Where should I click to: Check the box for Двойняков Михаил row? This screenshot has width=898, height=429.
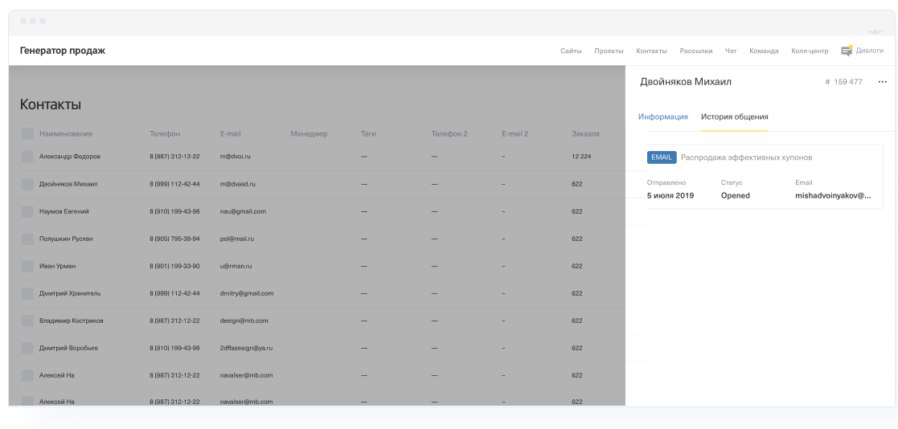pos(27,184)
